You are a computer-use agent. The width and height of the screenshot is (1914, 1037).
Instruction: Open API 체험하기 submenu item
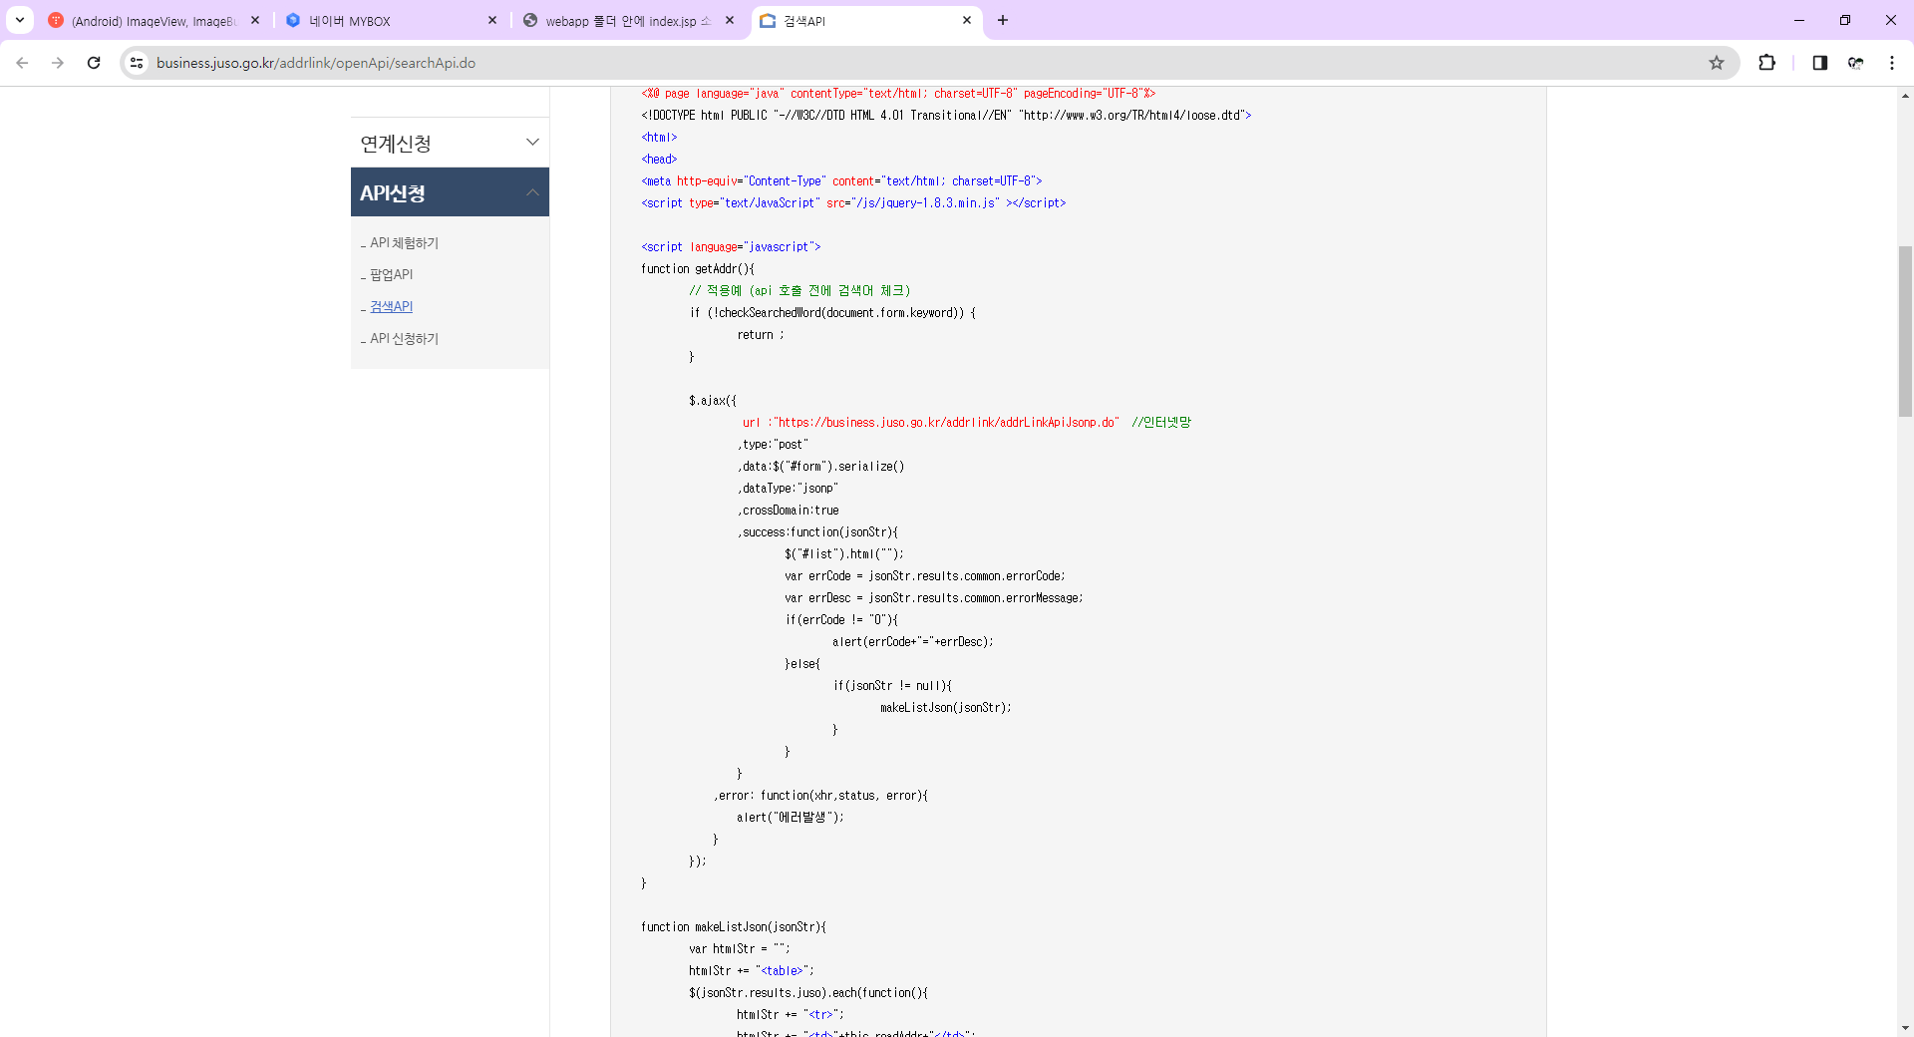point(404,243)
